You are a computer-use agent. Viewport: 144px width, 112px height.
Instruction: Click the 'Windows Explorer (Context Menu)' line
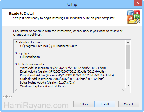point(43,86)
